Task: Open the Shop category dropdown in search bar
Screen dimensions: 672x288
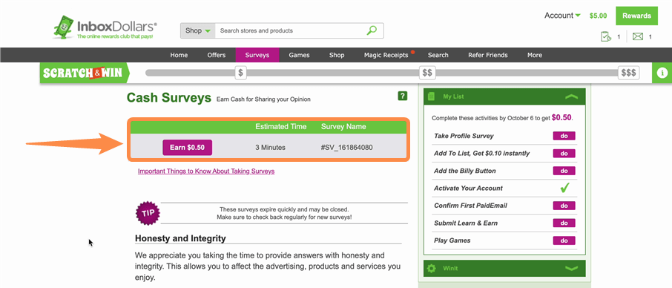Action: pyautogui.click(x=197, y=30)
